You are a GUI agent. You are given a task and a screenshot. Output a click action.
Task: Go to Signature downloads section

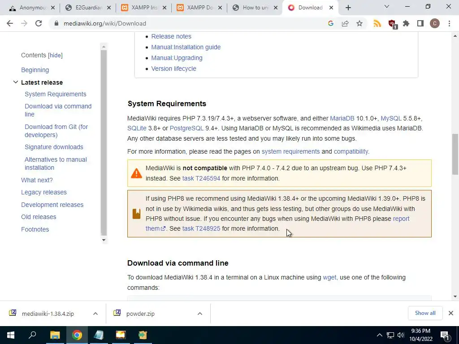pos(54,147)
